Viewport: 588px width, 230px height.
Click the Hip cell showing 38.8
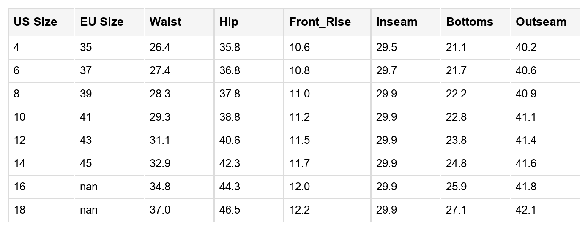(230, 117)
